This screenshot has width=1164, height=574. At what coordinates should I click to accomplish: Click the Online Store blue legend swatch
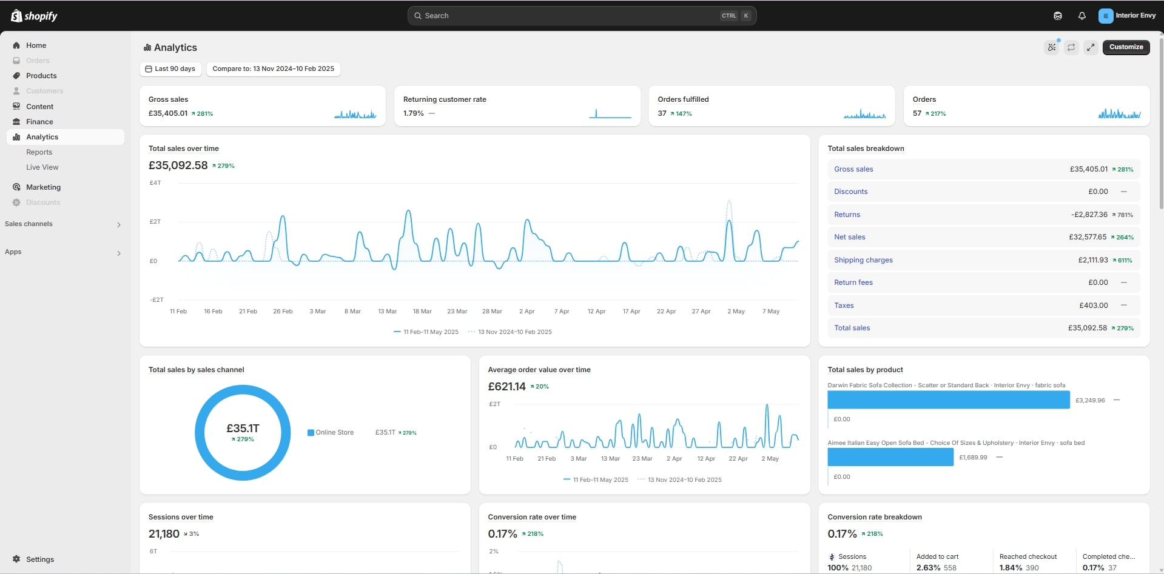click(x=311, y=433)
